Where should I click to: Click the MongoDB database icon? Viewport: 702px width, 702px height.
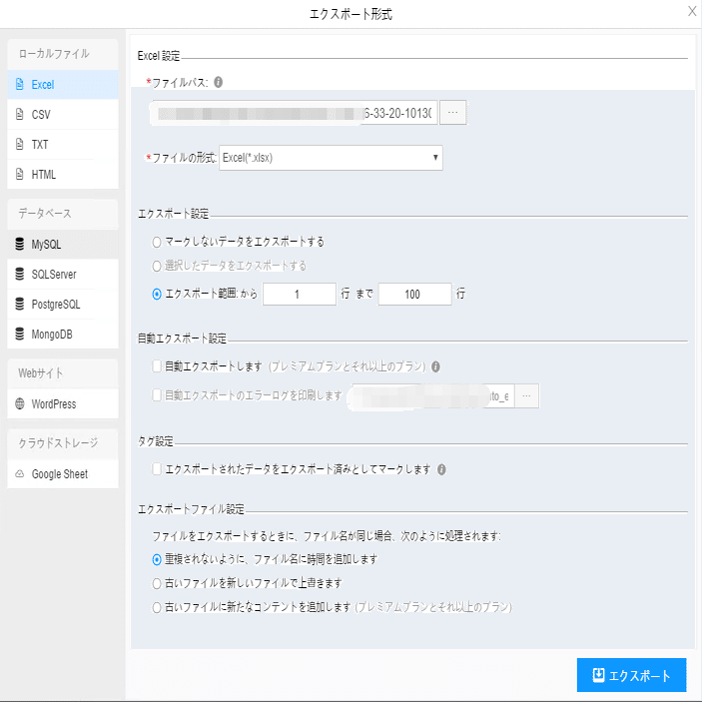tap(19, 334)
